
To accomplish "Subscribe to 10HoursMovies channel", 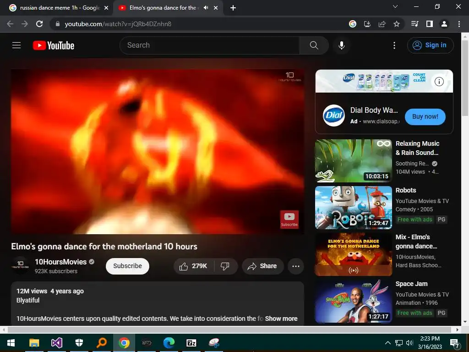I will pyautogui.click(x=127, y=266).
